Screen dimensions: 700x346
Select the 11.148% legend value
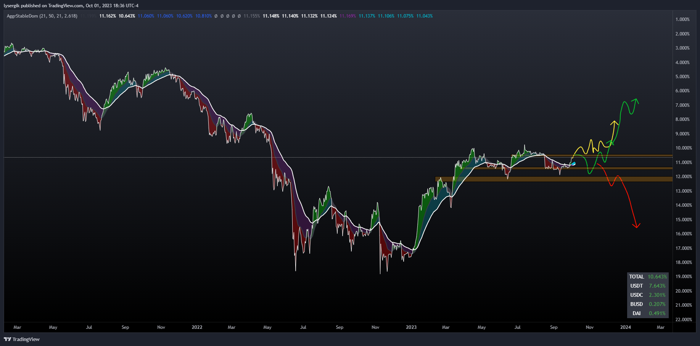click(271, 16)
